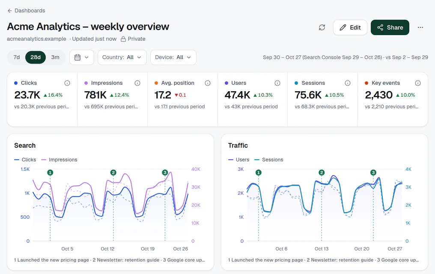Click annotation marker 2 on Traffic chart
The width and height of the screenshot is (435, 274).
click(322, 173)
